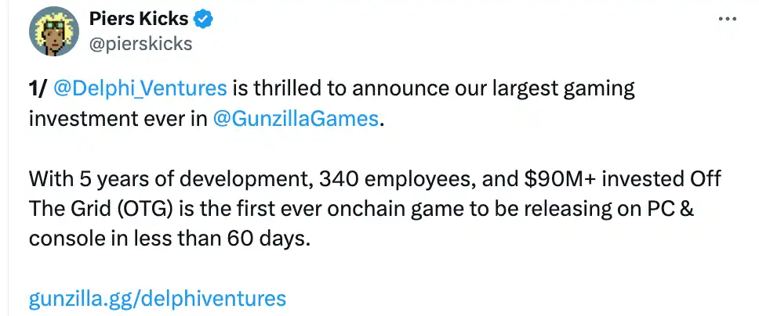This screenshot has width=759, height=316.
Task: Open the @Delphi_Ventures mention
Action: point(140,89)
